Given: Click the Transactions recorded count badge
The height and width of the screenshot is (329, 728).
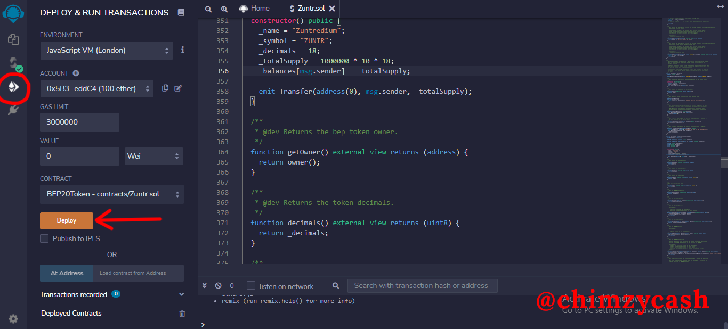Looking at the screenshot, I should 116,294.
